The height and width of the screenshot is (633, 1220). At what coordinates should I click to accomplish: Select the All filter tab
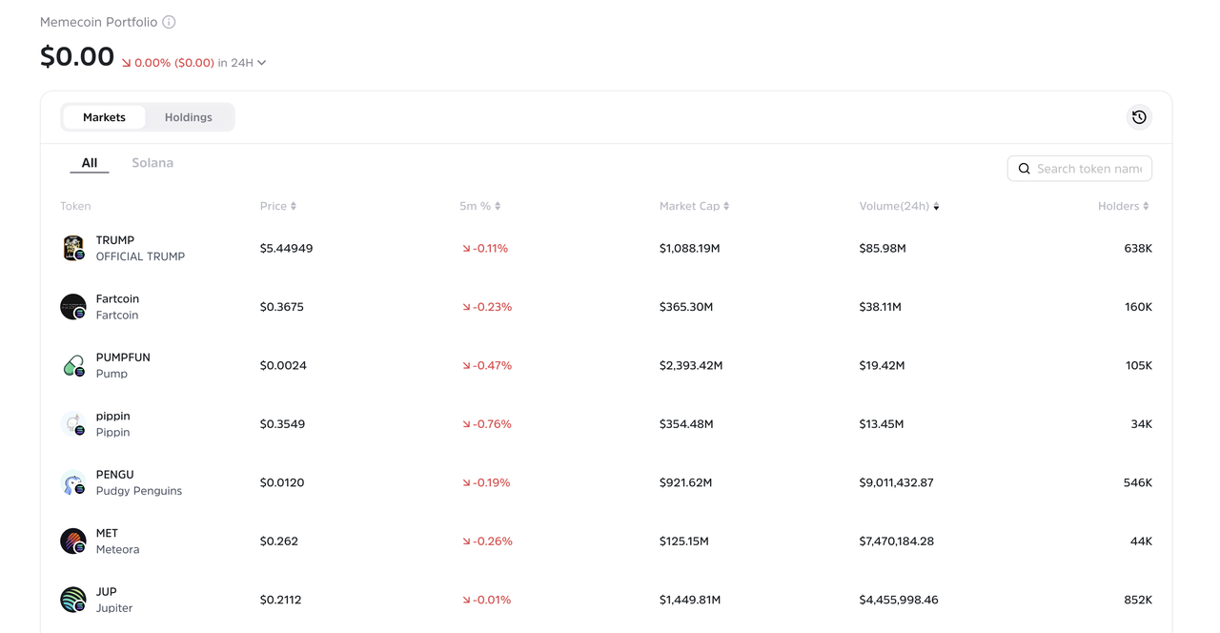[90, 163]
